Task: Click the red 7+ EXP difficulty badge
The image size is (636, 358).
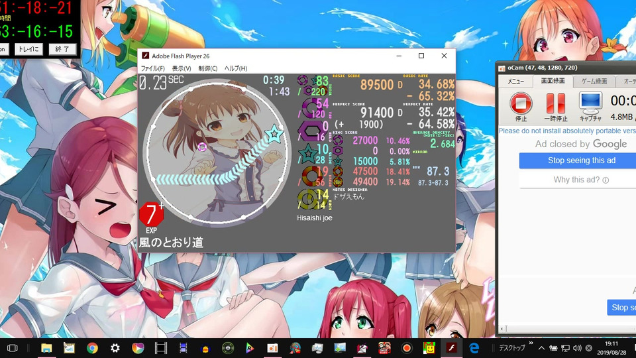Action: pyautogui.click(x=152, y=214)
